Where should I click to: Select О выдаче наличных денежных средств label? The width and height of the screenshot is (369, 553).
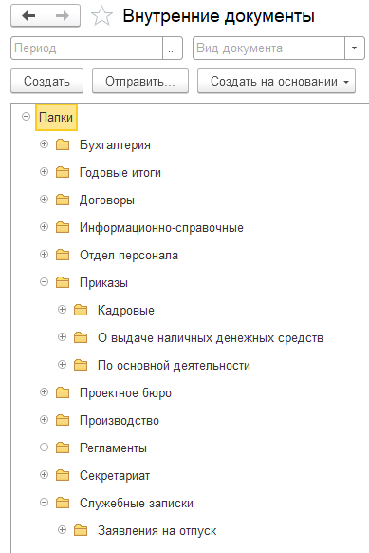coord(211,338)
